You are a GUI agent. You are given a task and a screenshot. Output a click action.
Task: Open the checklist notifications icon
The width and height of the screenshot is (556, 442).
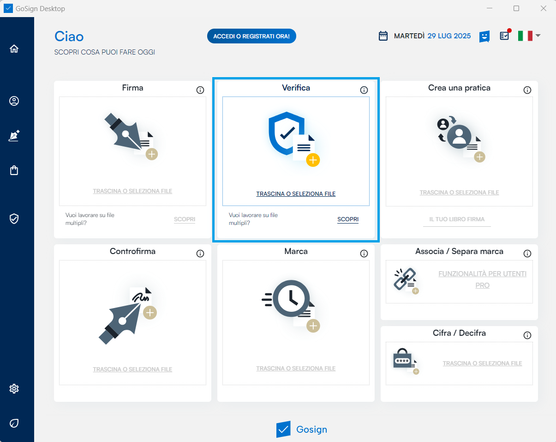coord(504,36)
